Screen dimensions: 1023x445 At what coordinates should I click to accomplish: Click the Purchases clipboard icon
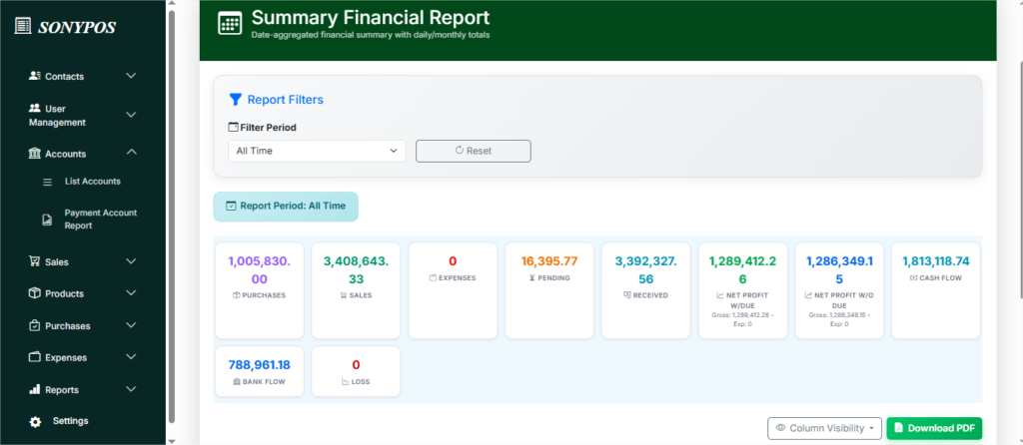tap(35, 325)
